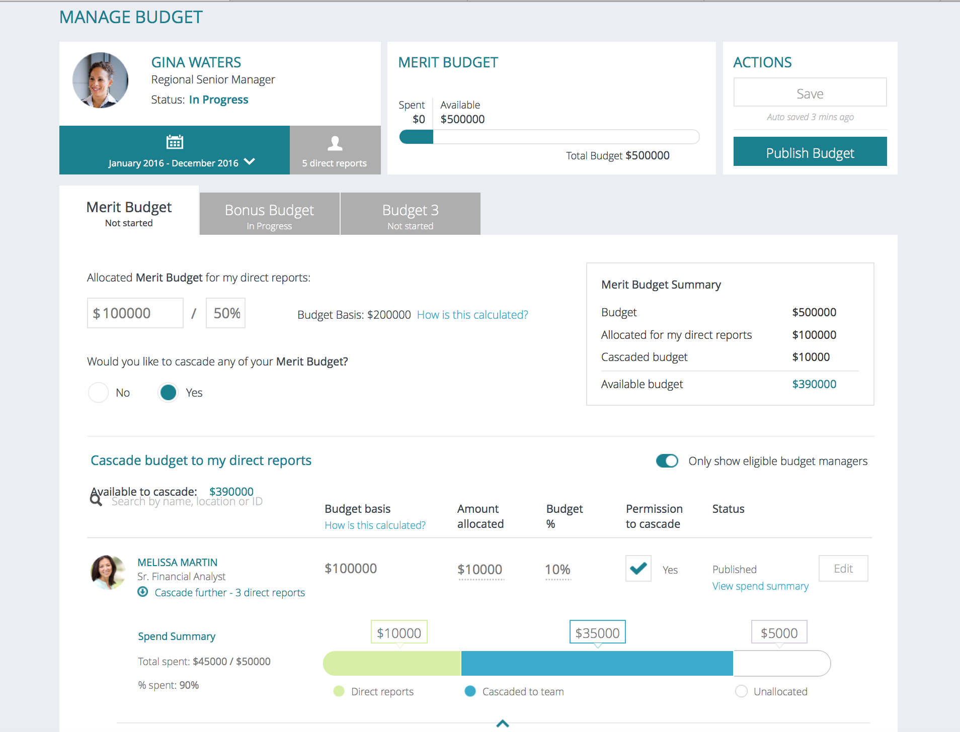
Task: Click the calendar icon in the date selector
Action: tap(174, 142)
